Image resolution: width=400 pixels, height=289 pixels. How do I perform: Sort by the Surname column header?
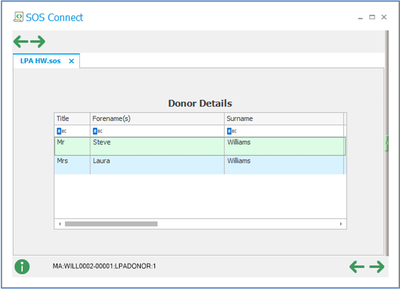(283, 119)
